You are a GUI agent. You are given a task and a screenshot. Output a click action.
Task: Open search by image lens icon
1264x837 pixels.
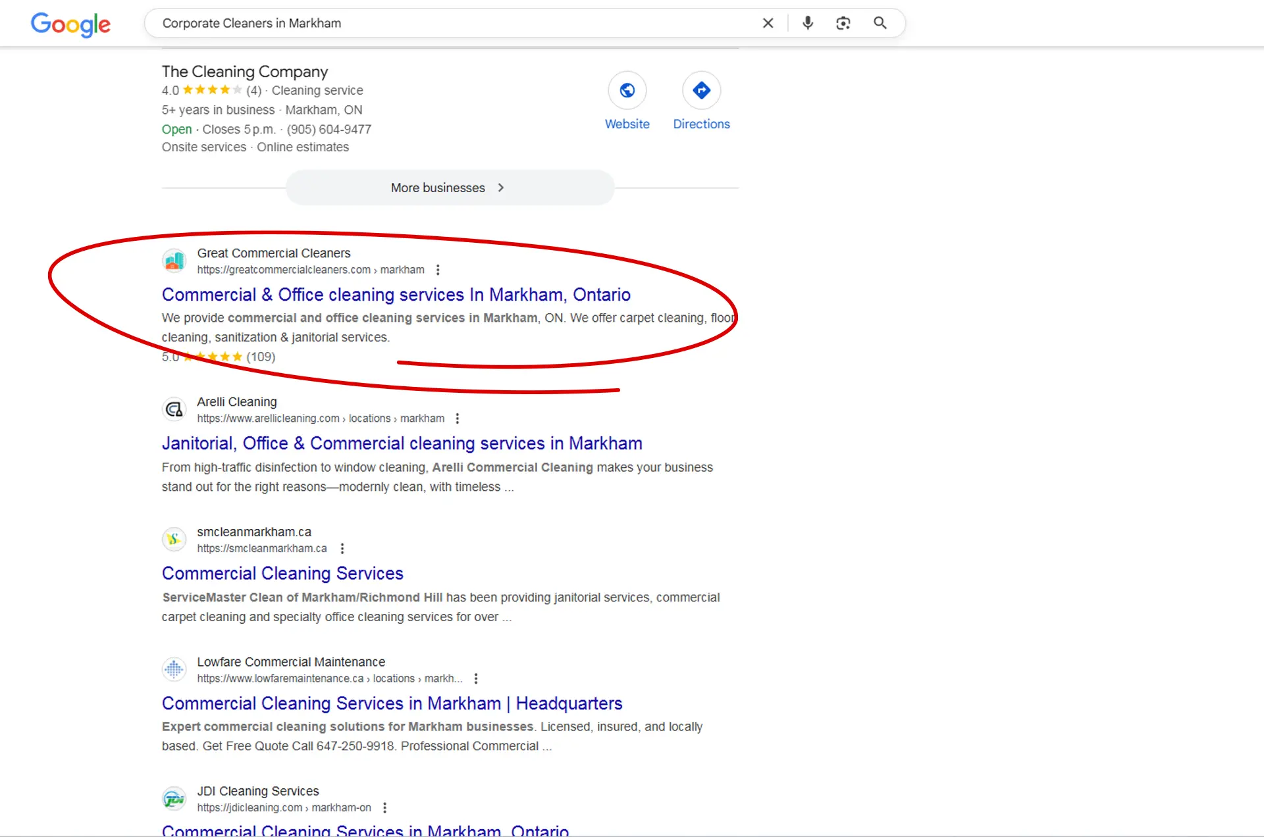pos(843,23)
